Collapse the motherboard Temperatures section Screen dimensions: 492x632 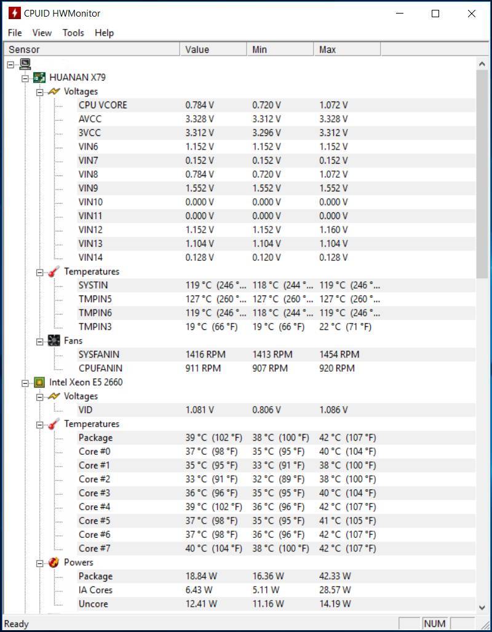pyautogui.click(x=40, y=272)
